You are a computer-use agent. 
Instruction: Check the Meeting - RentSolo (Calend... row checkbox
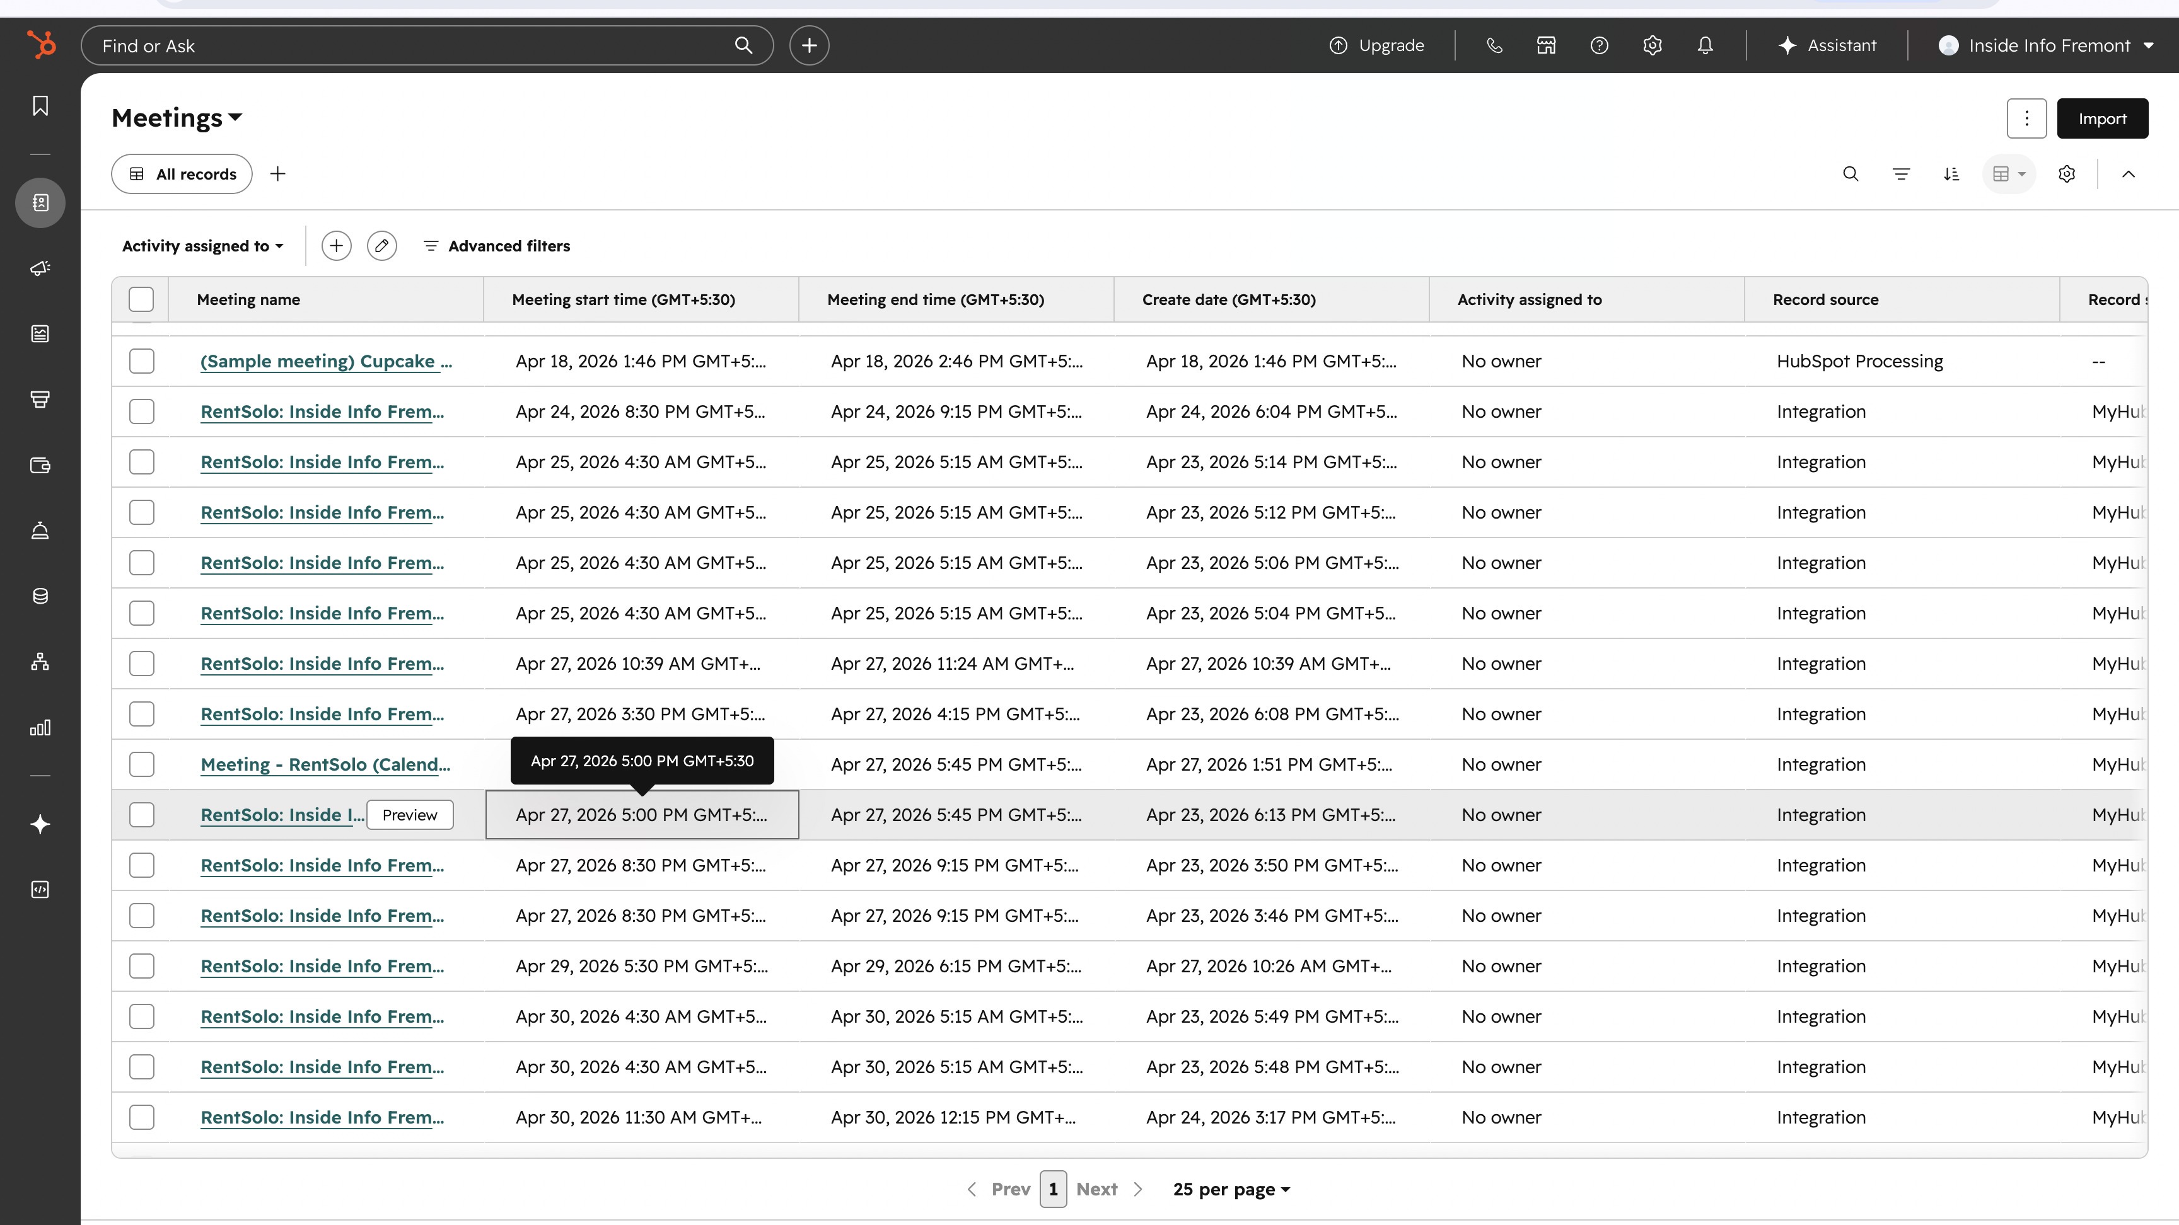(x=141, y=764)
